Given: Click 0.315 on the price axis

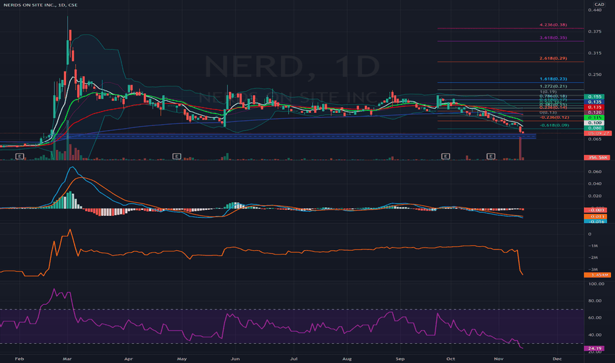Looking at the screenshot, I should coord(595,53).
